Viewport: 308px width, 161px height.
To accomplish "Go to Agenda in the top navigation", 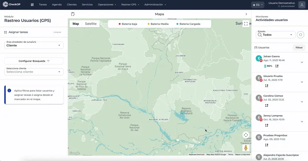I will [57, 5].
